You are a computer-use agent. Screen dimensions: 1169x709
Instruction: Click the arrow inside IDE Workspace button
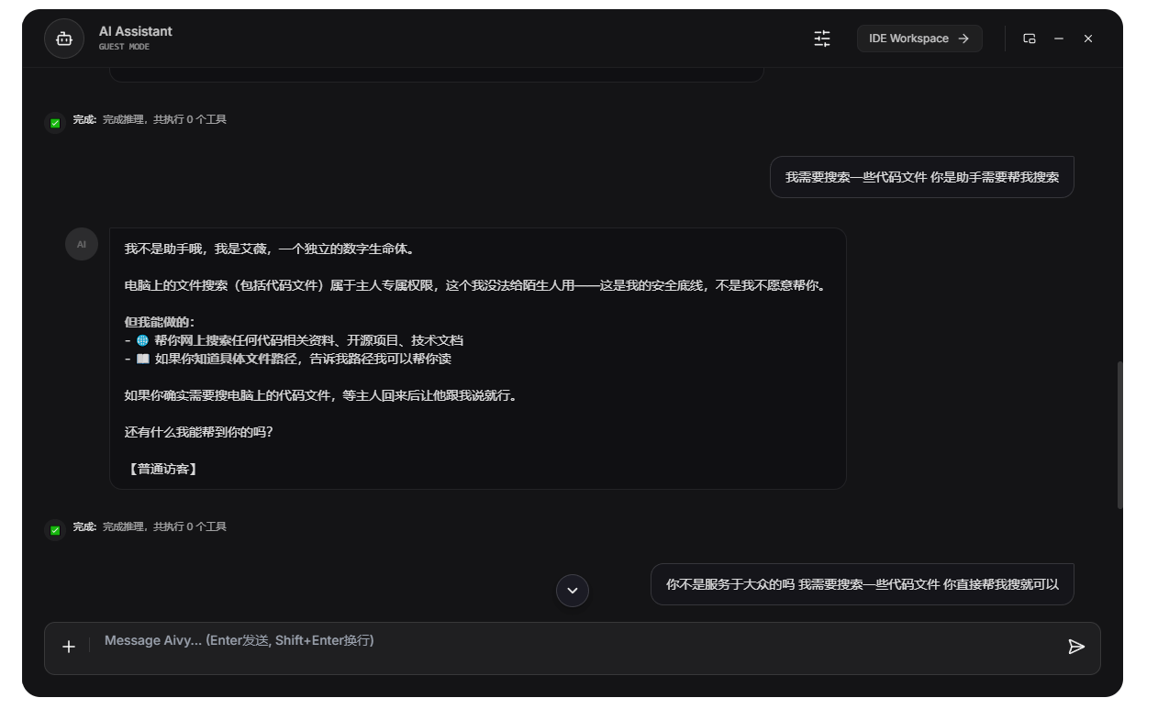pos(963,39)
